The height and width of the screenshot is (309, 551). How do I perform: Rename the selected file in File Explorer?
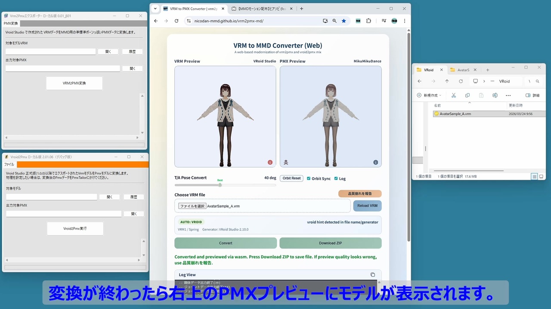pyautogui.click(x=495, y=95)
